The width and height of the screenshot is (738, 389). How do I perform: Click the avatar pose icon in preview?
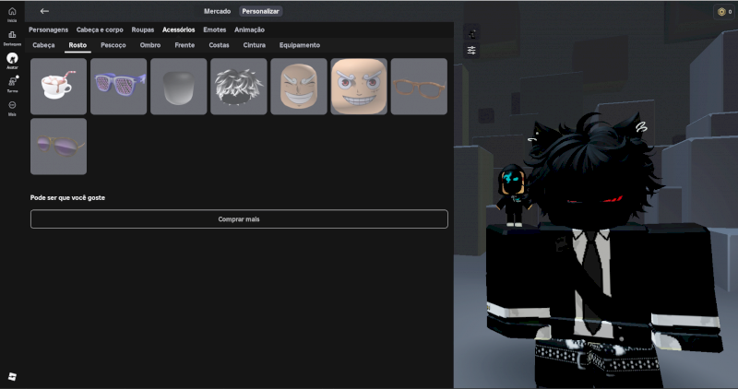tap(472, 33)
